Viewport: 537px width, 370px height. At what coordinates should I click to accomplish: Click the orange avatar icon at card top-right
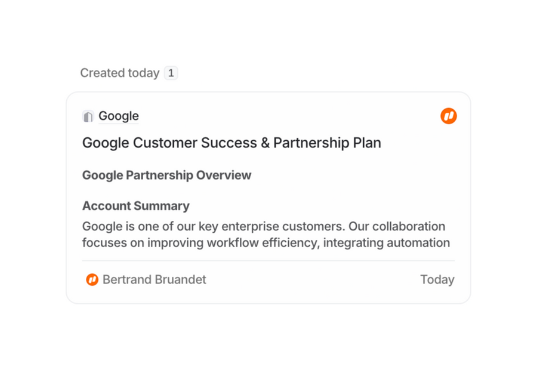(449, 116)
